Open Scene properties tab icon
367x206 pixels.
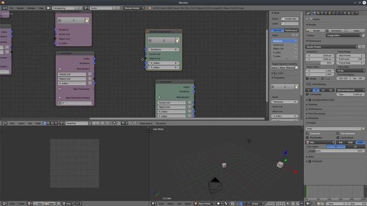point(322,13)
